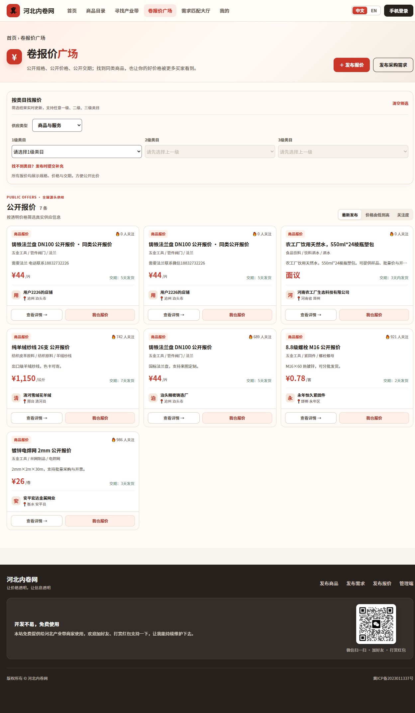This screenshot has height=713, width=415.
Task: Open the footer 发布商品 link
Action: pyautogui.click(x=329, y=583)
